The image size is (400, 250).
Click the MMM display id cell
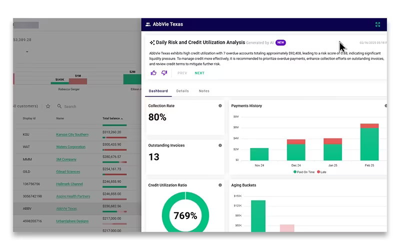tap(27, 159)
